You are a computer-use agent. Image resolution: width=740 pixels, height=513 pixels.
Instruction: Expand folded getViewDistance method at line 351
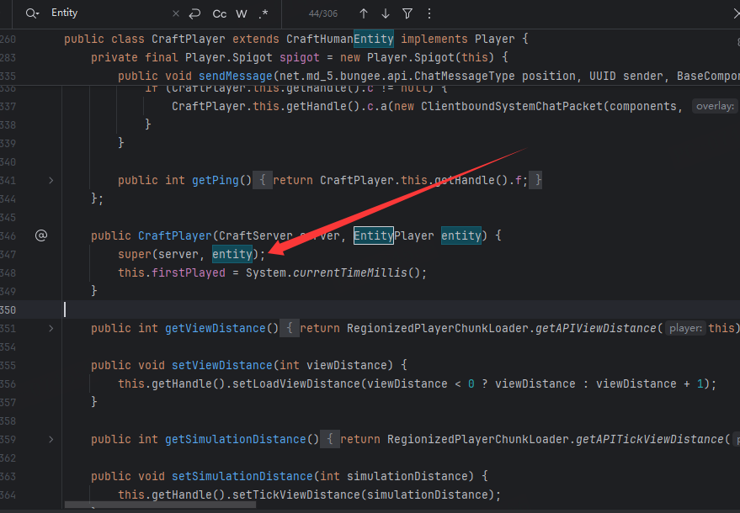[x=51, y=328]
